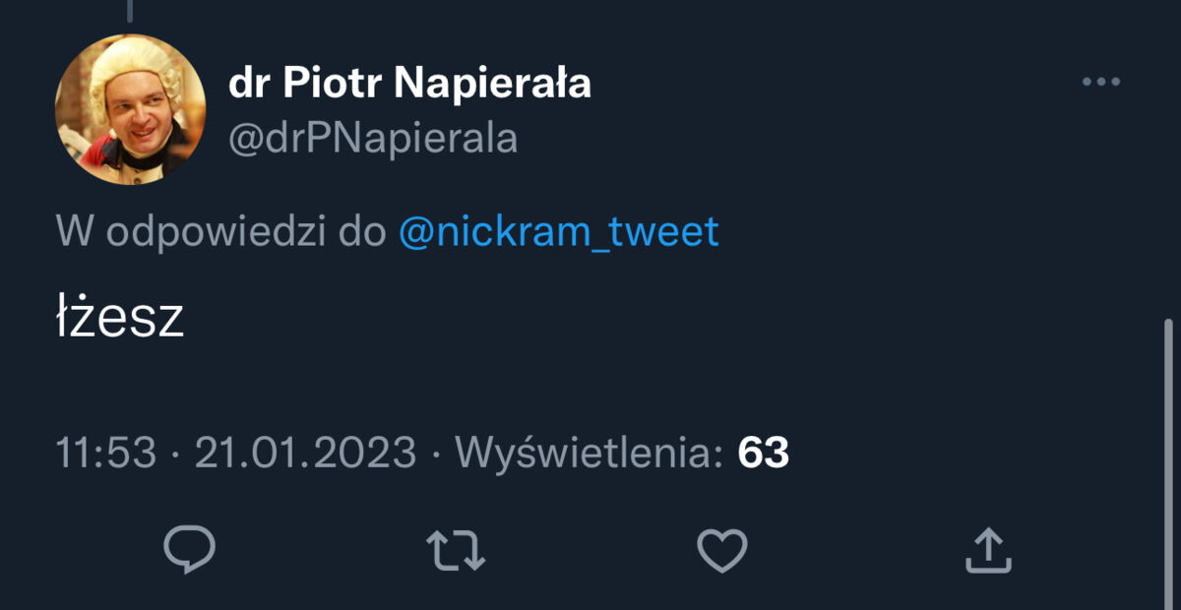This screenshot has width=1181, height=610.
Task: Open dr Piotr Napierała's display name
Action: (x=409, y=85)
